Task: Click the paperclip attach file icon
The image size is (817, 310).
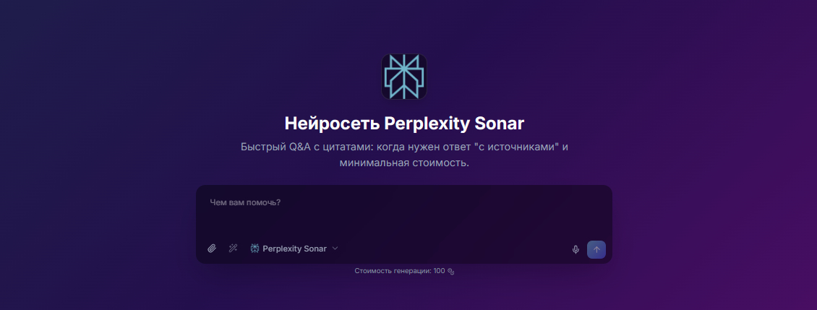Action: (212, 249)
